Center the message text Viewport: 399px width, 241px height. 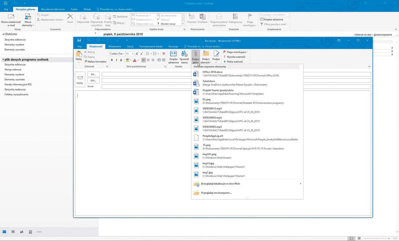click(148, 60)
